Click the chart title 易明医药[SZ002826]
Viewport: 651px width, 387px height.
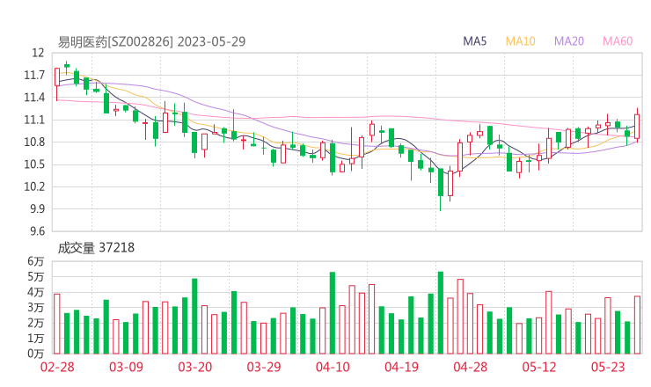[x=115, y=41]
